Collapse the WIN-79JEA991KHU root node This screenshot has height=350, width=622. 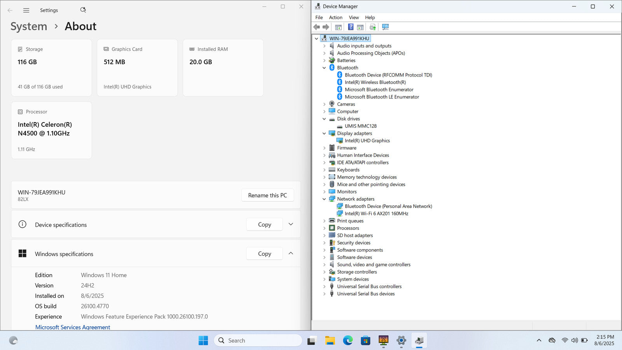coord(316,38)
